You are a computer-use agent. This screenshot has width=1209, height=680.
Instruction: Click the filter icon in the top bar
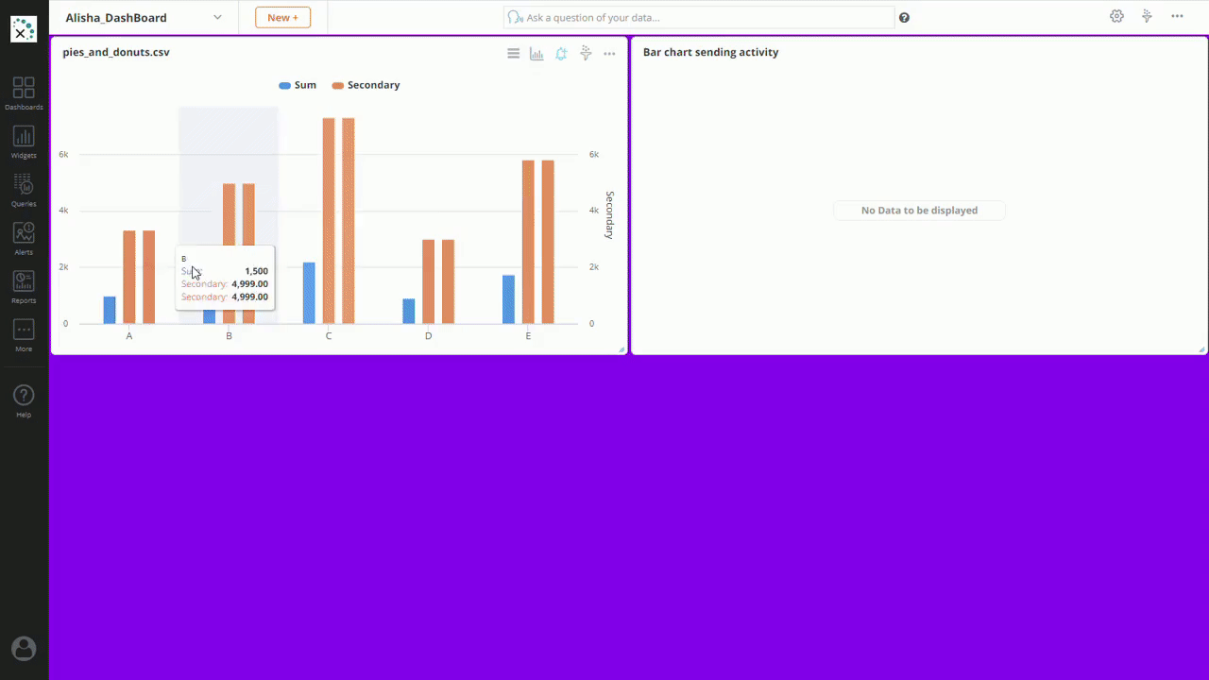(x=1147, y=17)
